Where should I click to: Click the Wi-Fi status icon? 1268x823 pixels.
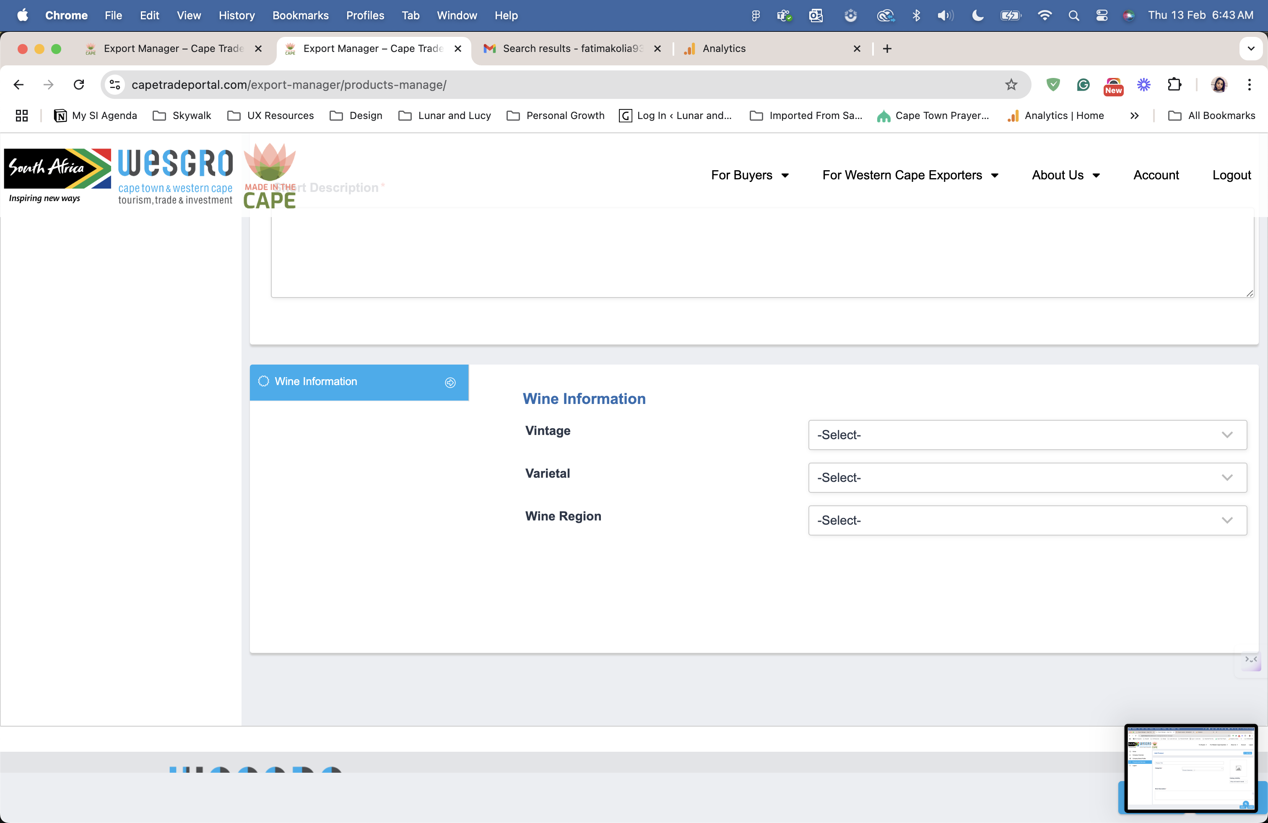[x=1045, y=16]
